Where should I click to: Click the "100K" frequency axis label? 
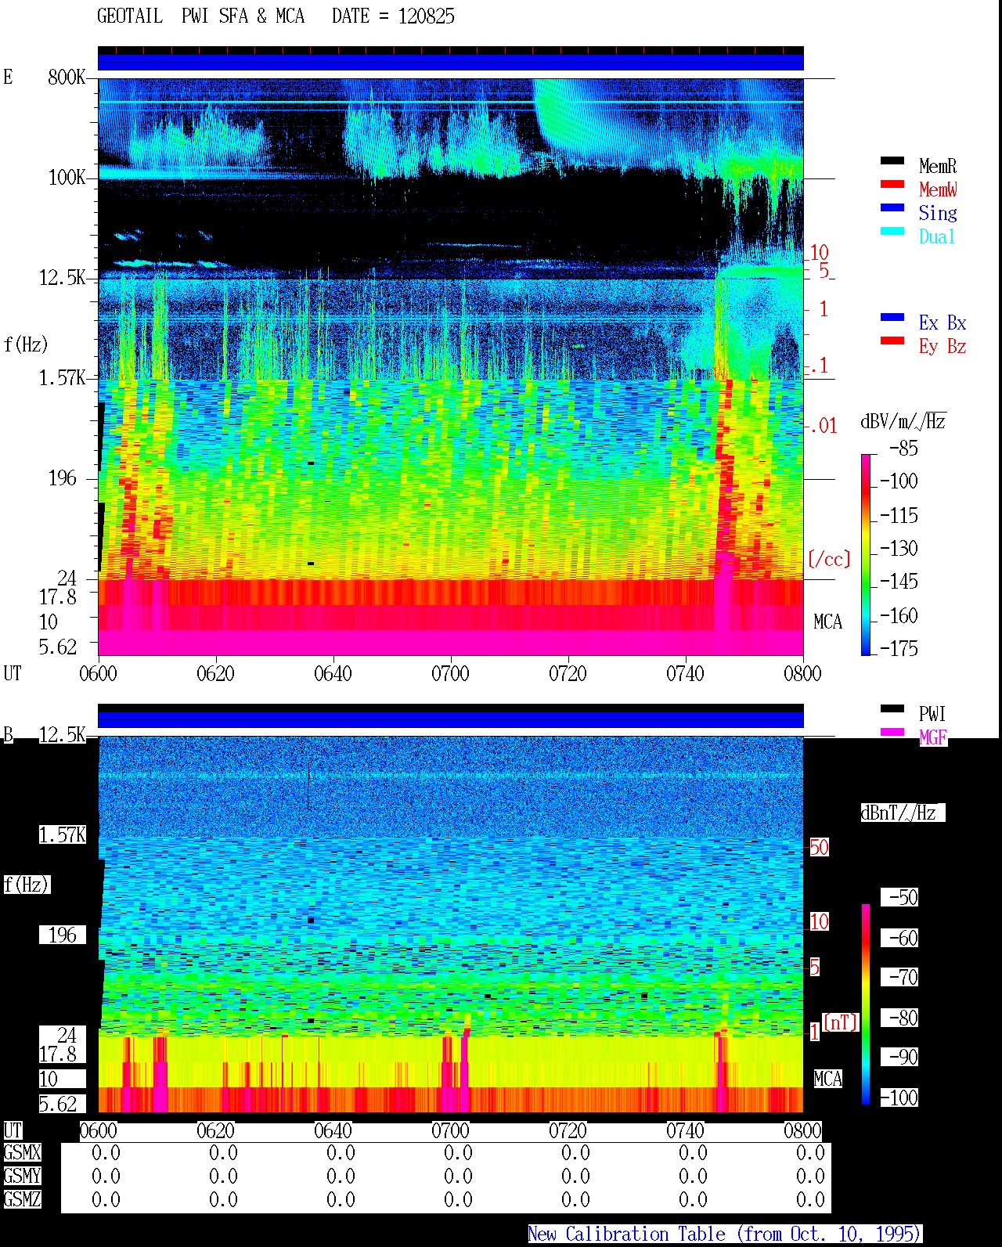[x=67, y=178]
